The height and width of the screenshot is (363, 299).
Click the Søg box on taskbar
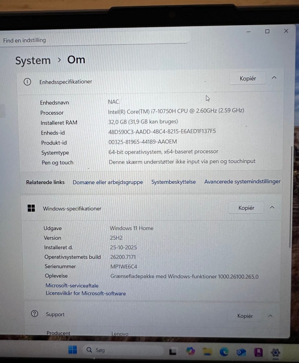coord(124,350)
